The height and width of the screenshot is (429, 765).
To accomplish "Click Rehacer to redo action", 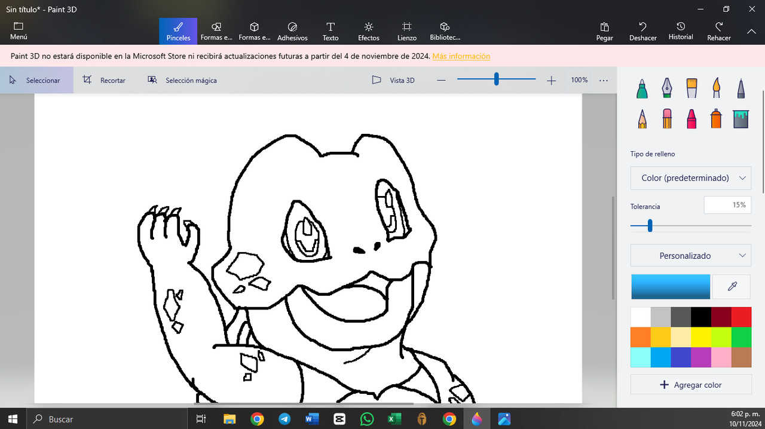I will (719, 31).
